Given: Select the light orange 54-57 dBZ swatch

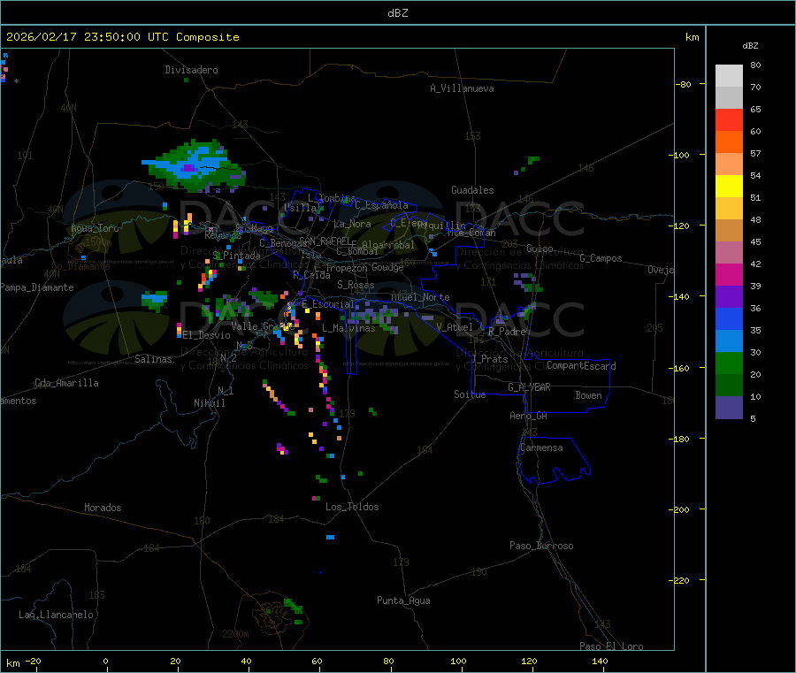Looking at the screenshot, I should tap(729, 164).
